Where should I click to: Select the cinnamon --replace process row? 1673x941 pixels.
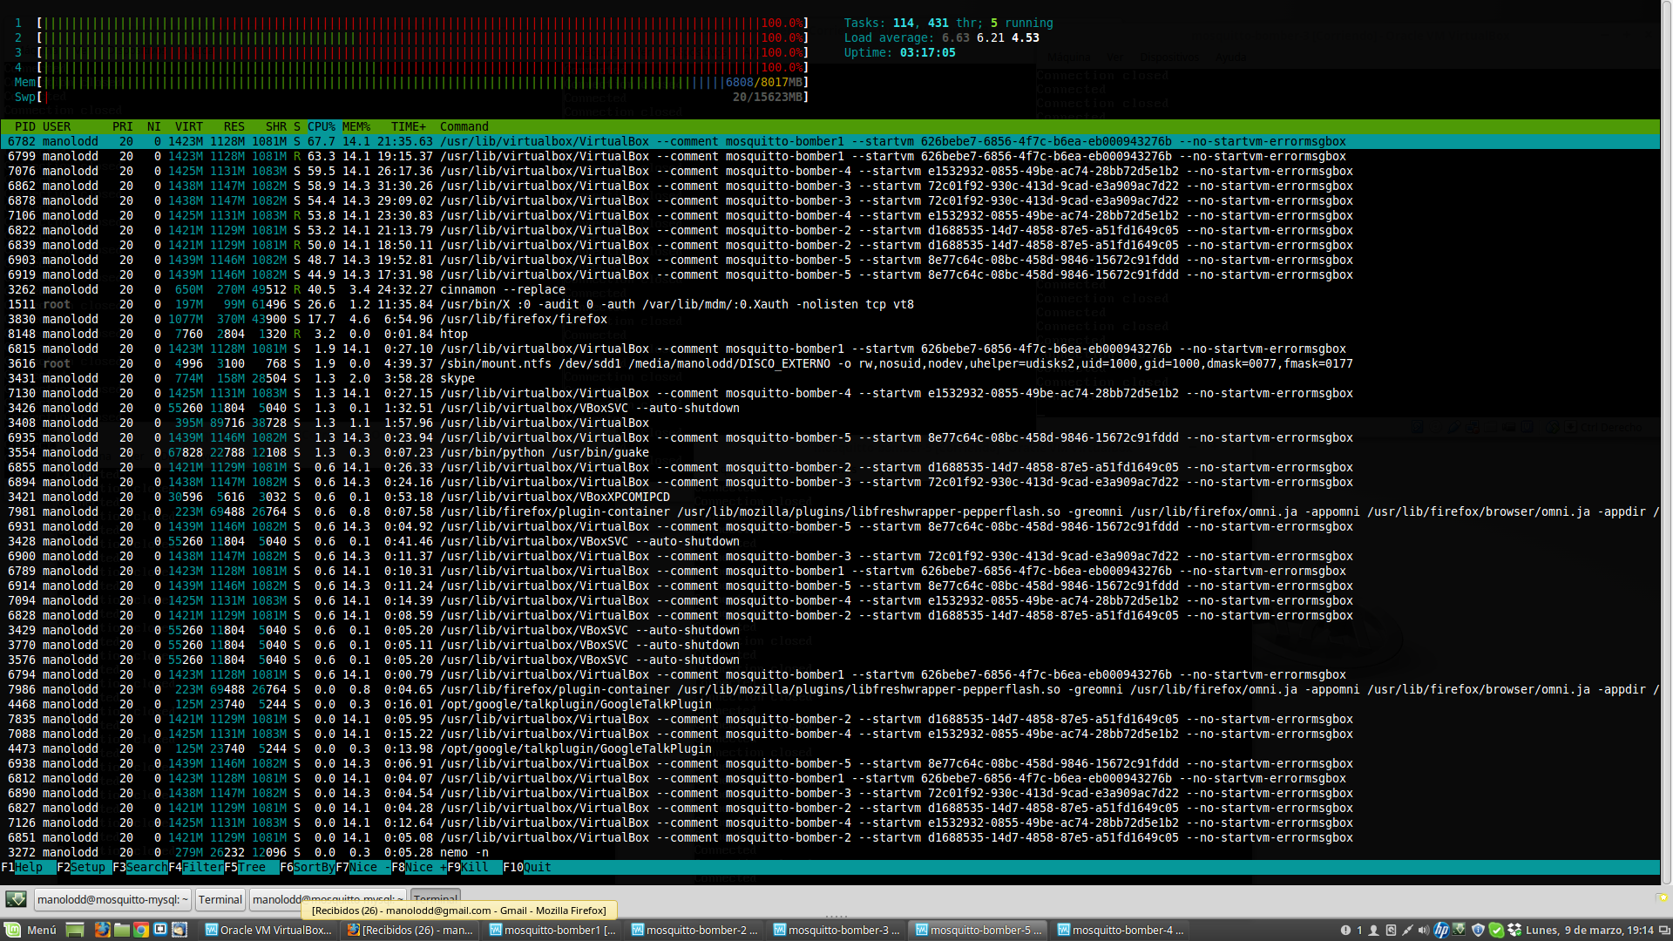click(502, 289)
